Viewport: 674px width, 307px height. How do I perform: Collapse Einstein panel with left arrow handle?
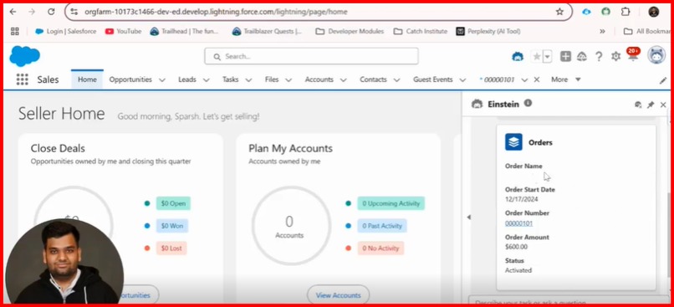[x=468, y=217]
